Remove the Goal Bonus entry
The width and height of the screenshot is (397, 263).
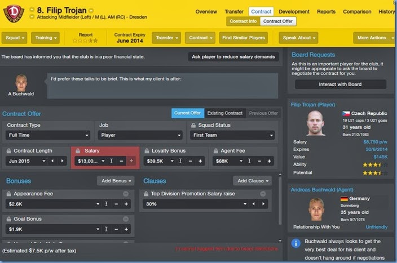(x=126, y=219)
